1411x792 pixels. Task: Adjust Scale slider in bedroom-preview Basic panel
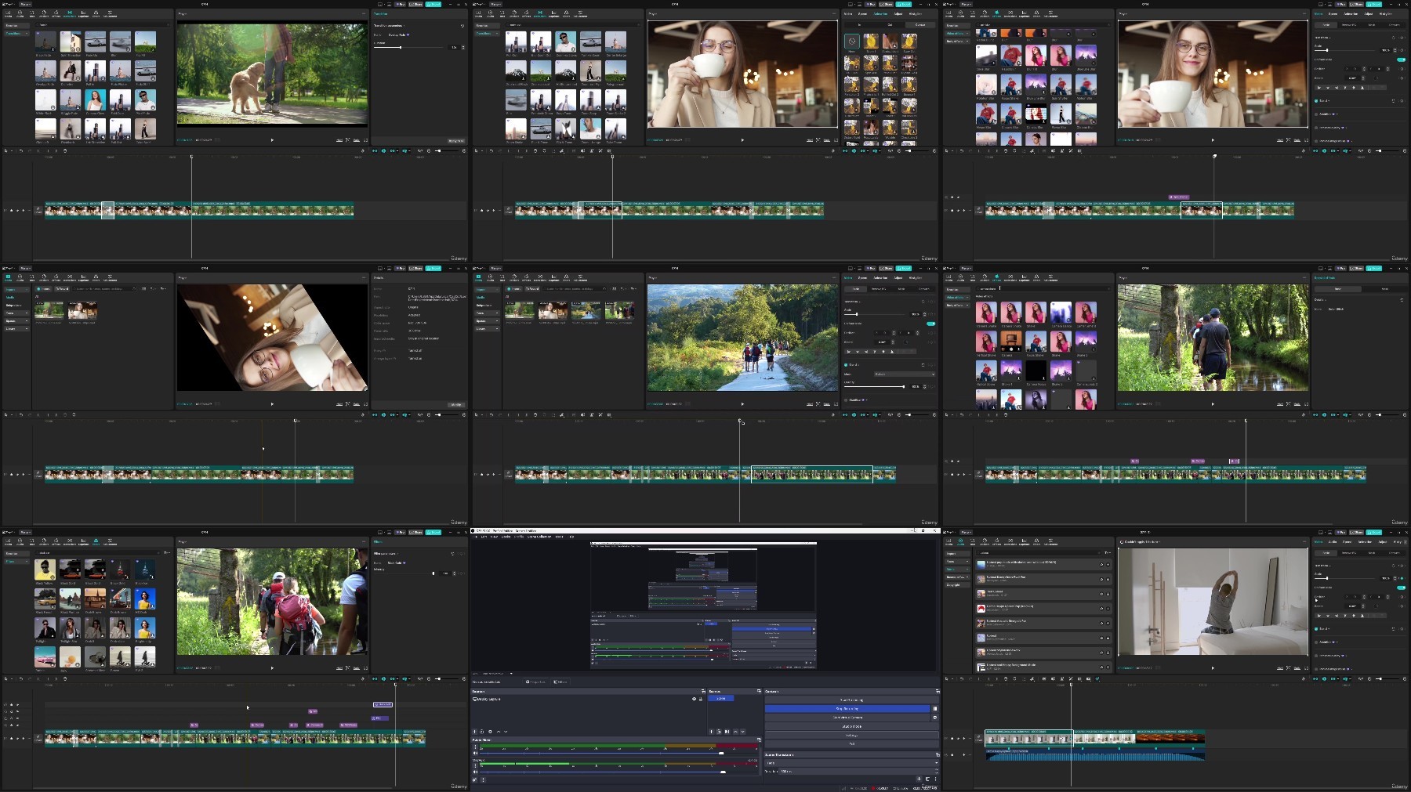pyautogui.click(x=1344, y=578)
